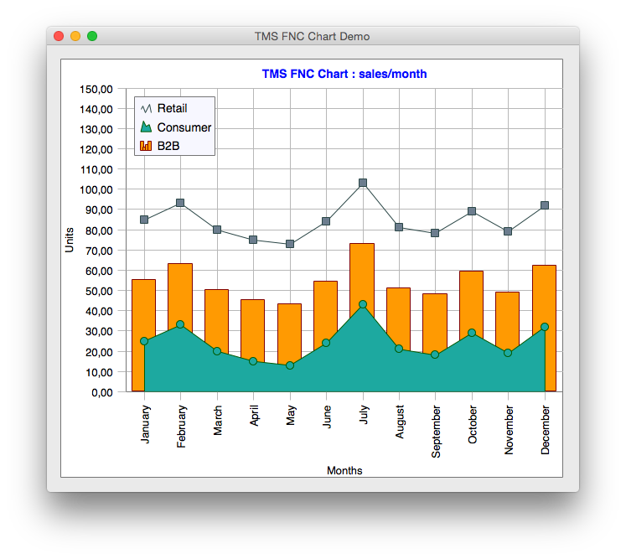The height and width of the screenshot is (559, 626).
Task: Click the orange B2B bar for March
Action: pyautogui.click(x=216, y=318)
